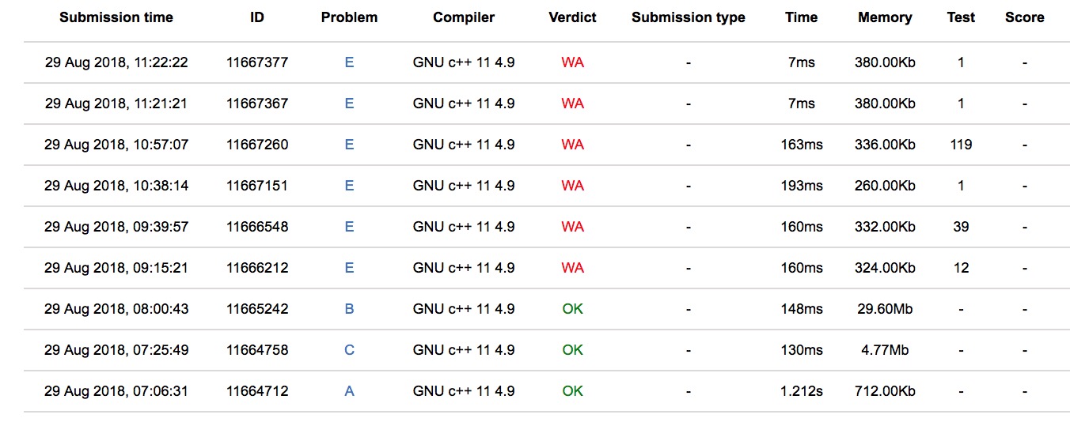The image size is (1070, 422).
Task: Select submission ID 11664712
Action: tap(257, 391)
